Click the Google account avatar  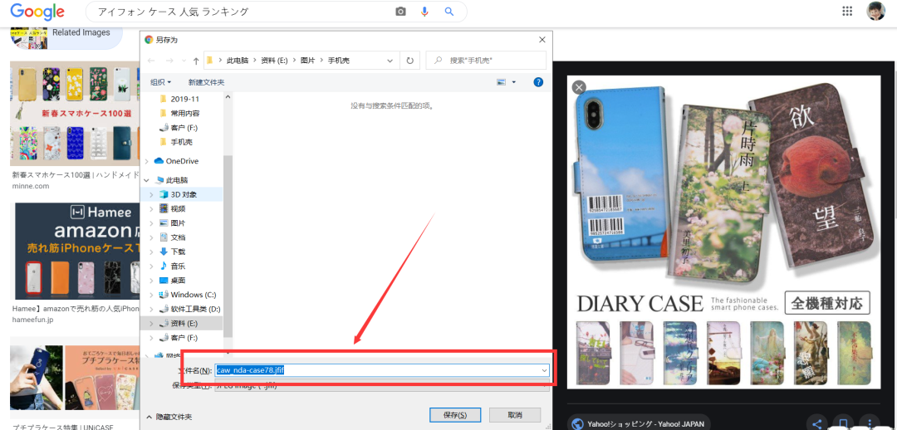point(875,11)
